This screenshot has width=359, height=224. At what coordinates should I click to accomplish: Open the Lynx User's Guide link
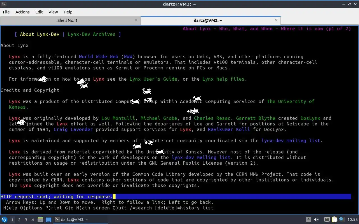pos(153,79)
